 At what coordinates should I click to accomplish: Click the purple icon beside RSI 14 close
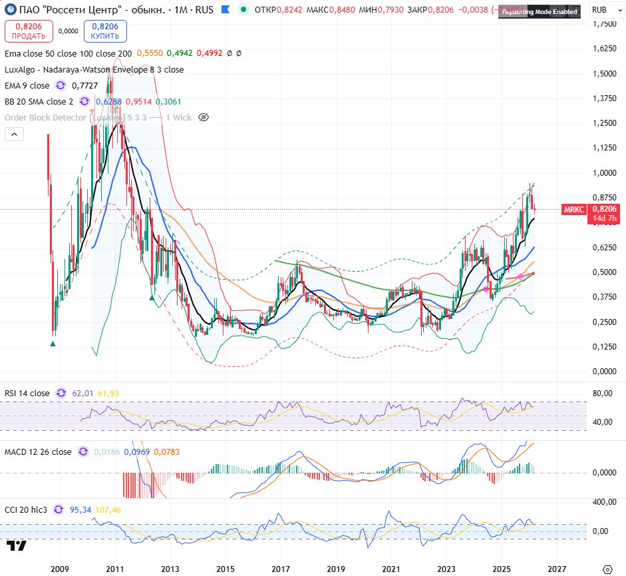coord(61,393)
